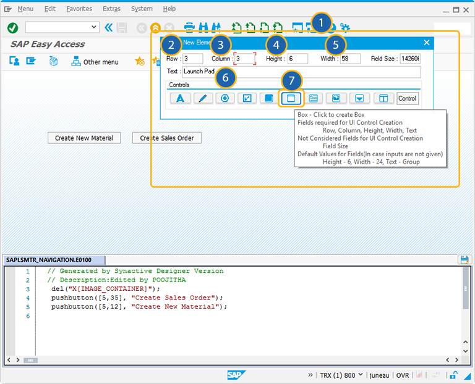This screenshot has width=475, height=384.
Task: Select the Dropdown List control icon
Action: 359,98
